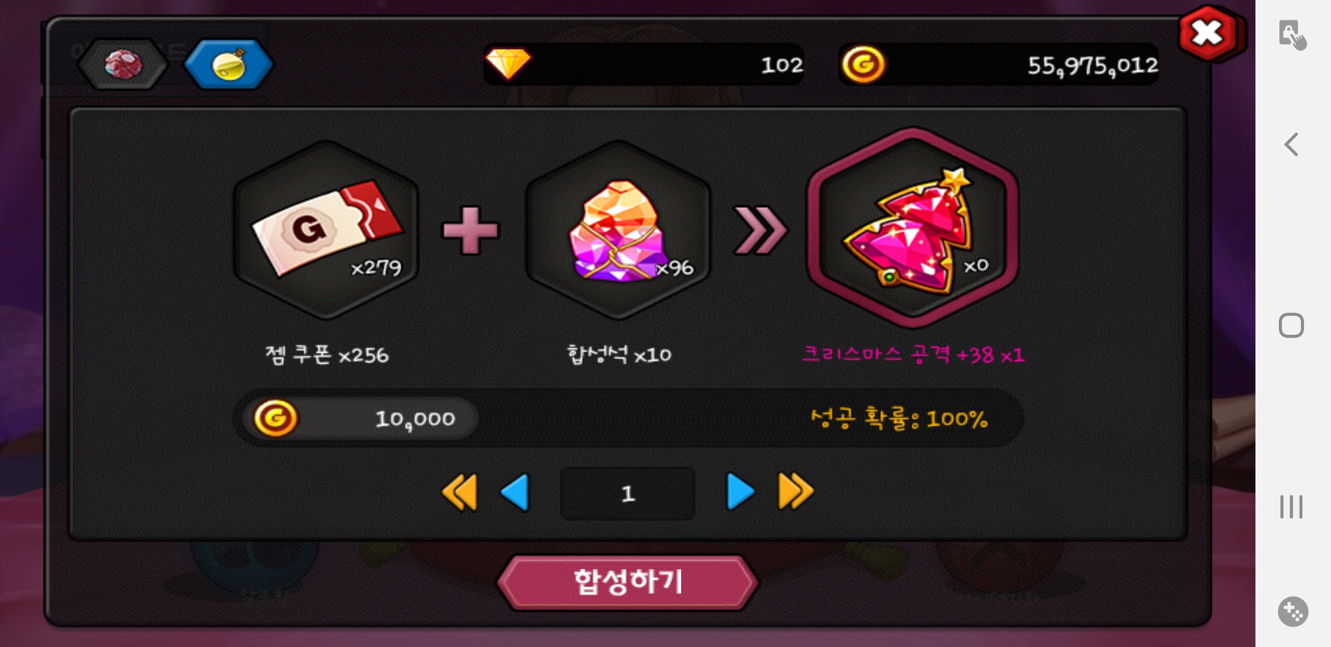Tap the Christmas attack gem result icon
The width and height of the screenshot is (1331, 647).
click(x=913, y=228)
